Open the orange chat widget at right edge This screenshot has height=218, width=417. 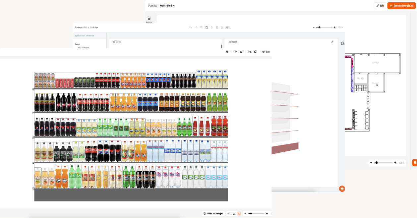click(x=414, y=163)
